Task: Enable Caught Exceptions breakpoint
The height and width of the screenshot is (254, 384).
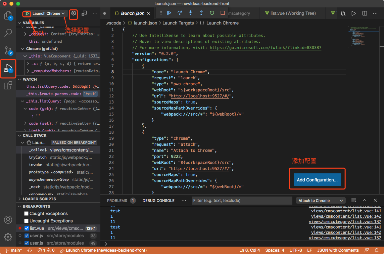Action: pyautogui.click(x=26, y=214)
